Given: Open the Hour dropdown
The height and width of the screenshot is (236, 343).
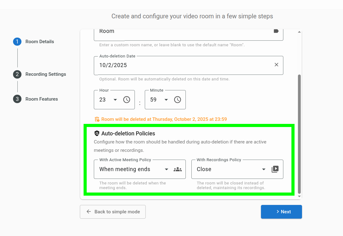Looking at the screenshot, I should point(115,100).
